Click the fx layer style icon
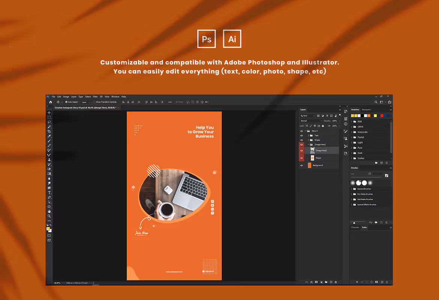439x300 pixels. click(311, 282)
